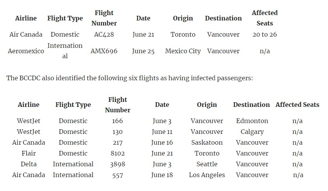Click the Mexico City origin cell
Image resolution: width=328 pixels, height=191 pixels.
[183, 51]
